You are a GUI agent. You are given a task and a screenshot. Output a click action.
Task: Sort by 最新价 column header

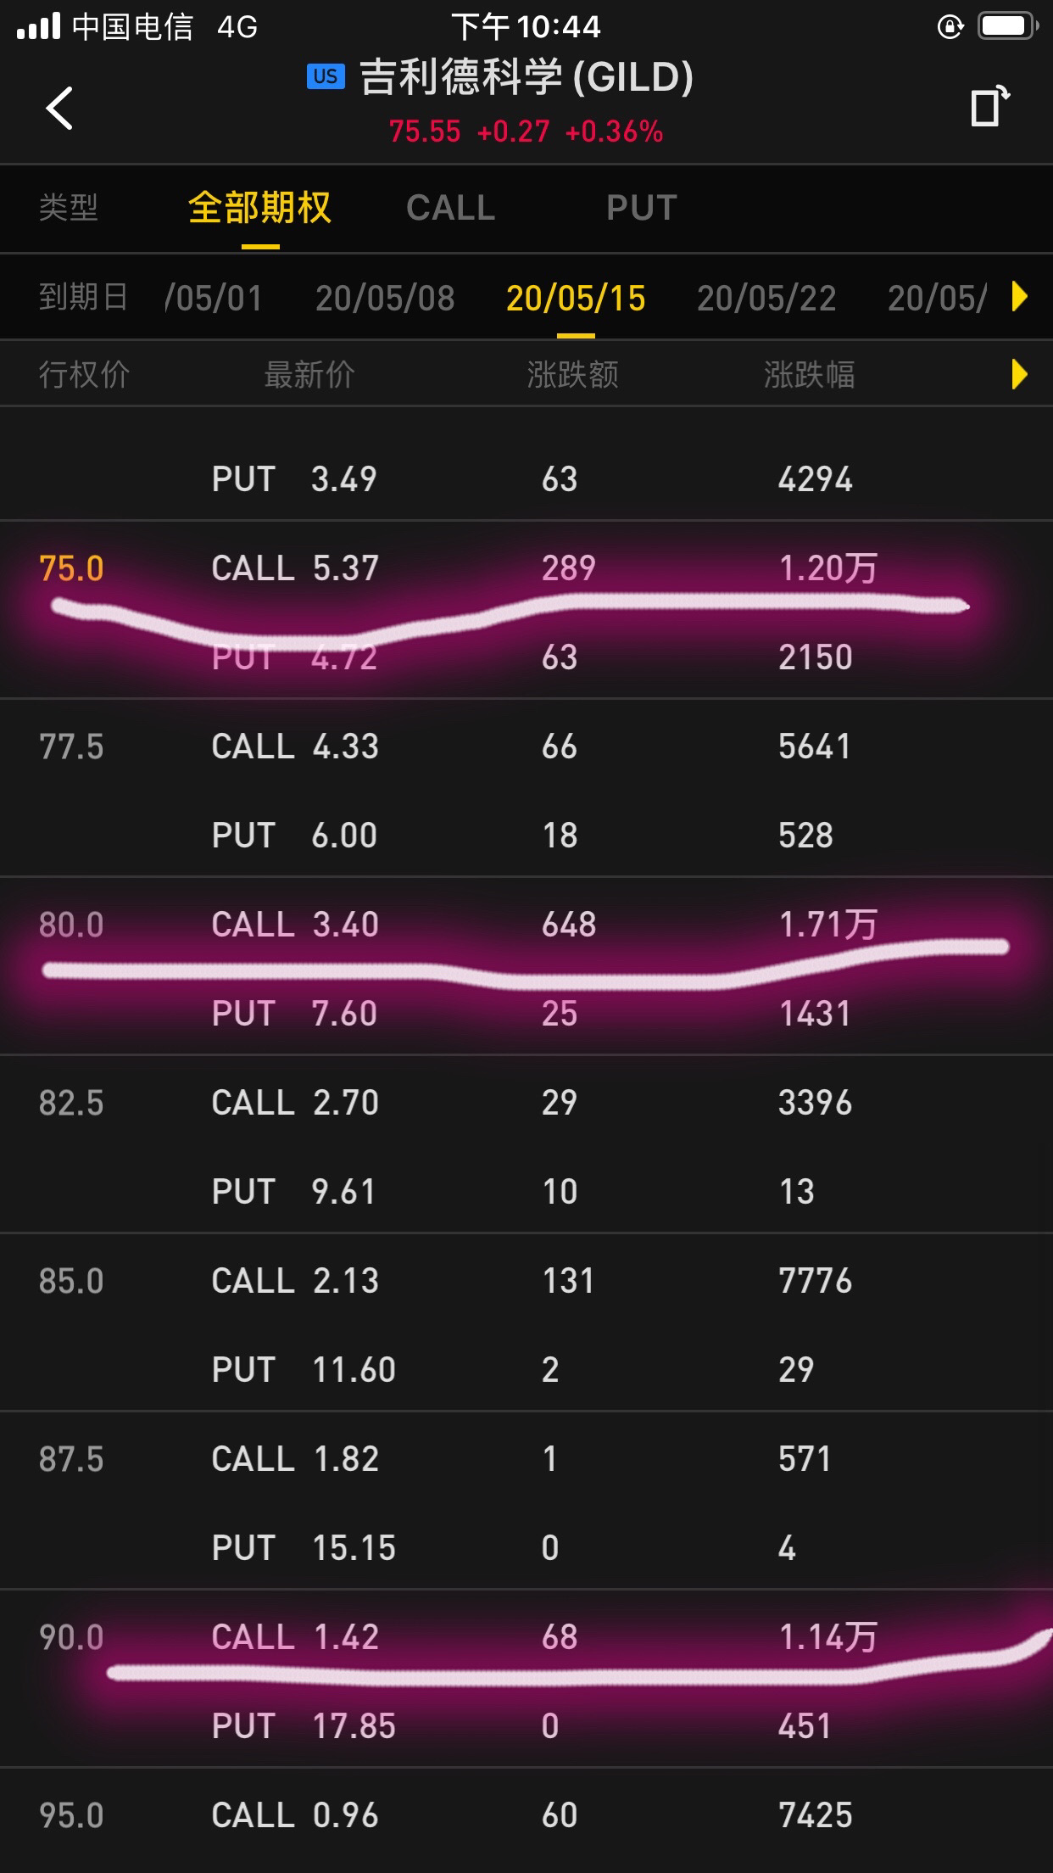309,374
